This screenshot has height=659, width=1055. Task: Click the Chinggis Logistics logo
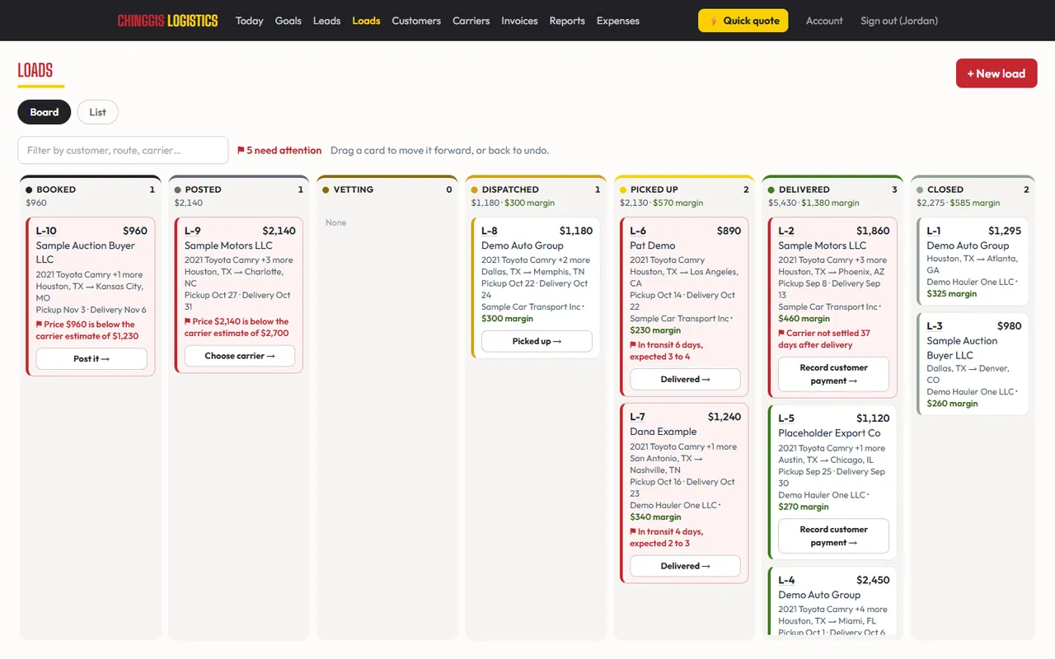(167, 21)
